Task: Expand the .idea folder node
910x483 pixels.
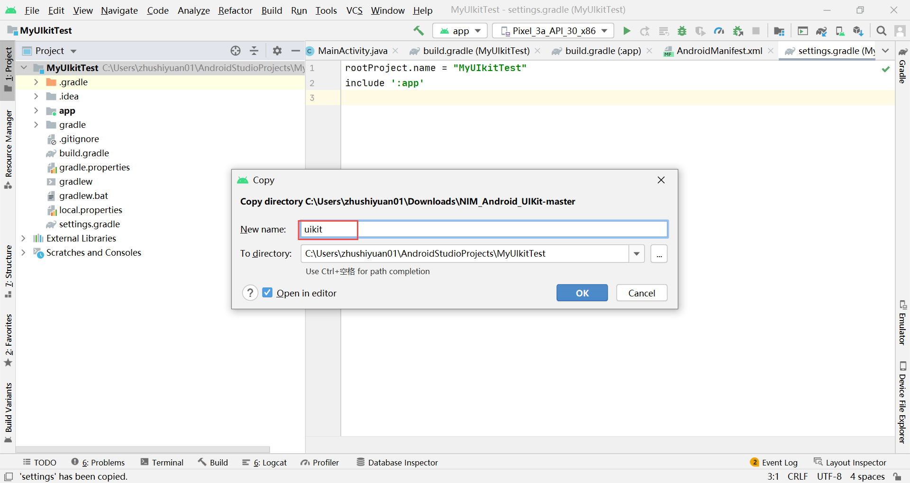Action: (36, 96)
